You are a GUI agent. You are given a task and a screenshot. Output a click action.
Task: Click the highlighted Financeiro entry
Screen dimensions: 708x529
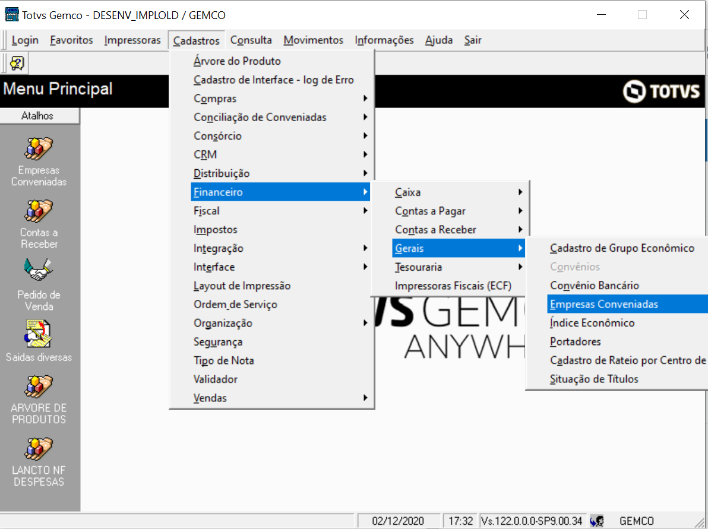[x=280, y=192]
